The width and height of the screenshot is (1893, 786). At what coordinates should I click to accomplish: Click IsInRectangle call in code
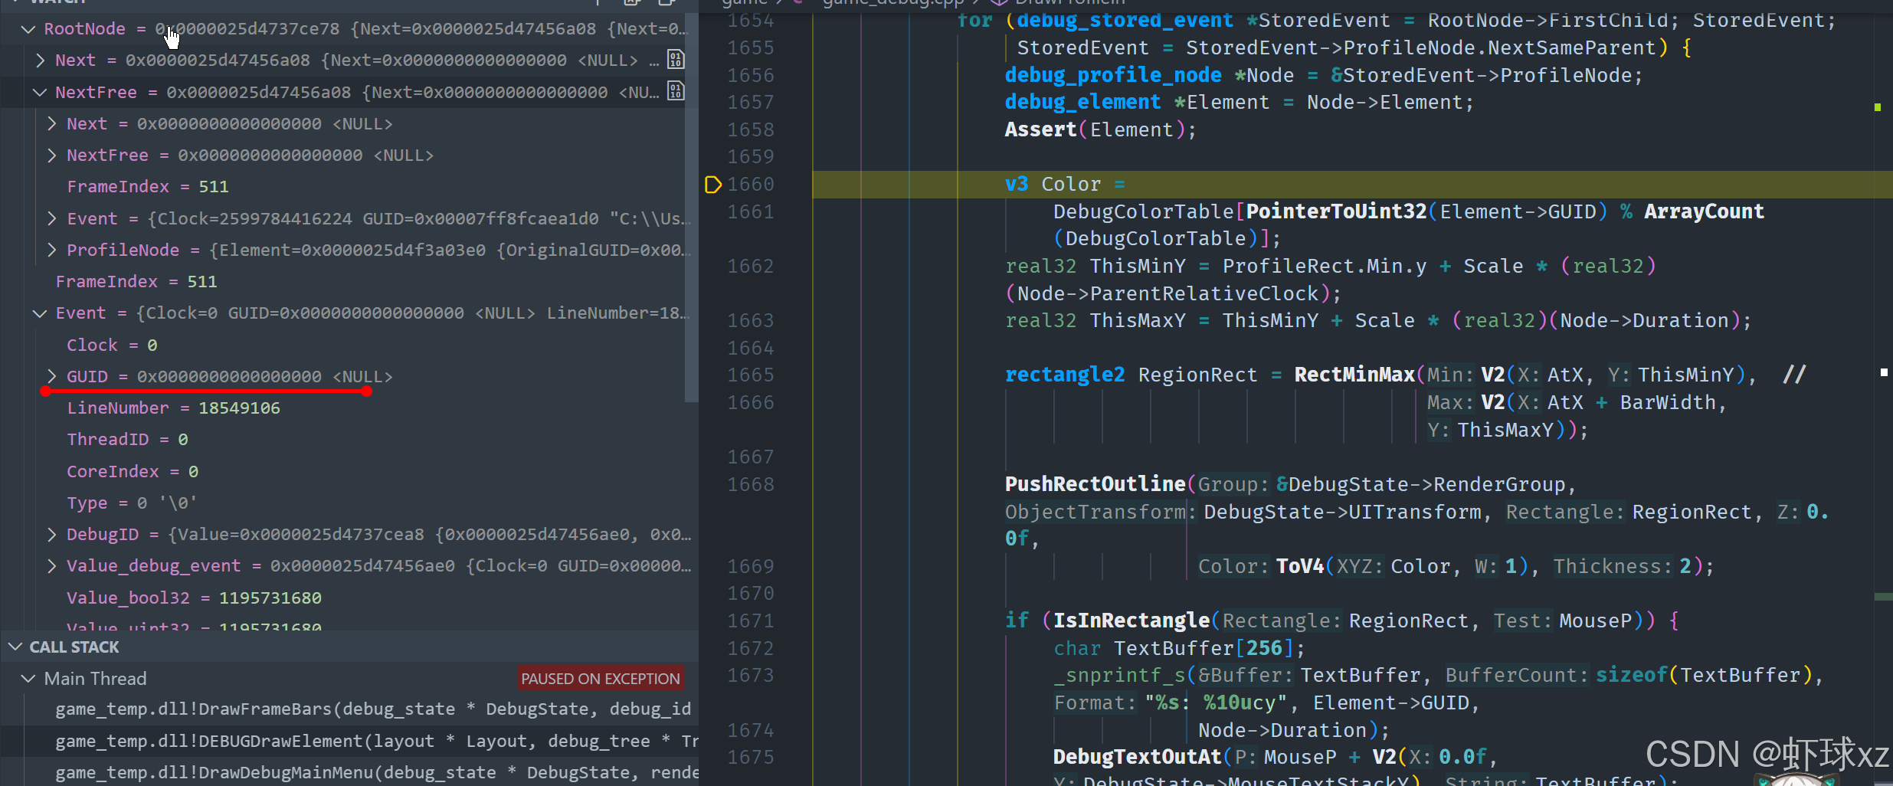pos(1132,621)
